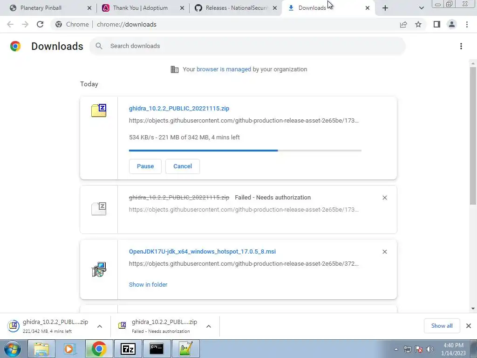Go back to previous page
The width and height of the screenshot is (477, 358).
10,24
